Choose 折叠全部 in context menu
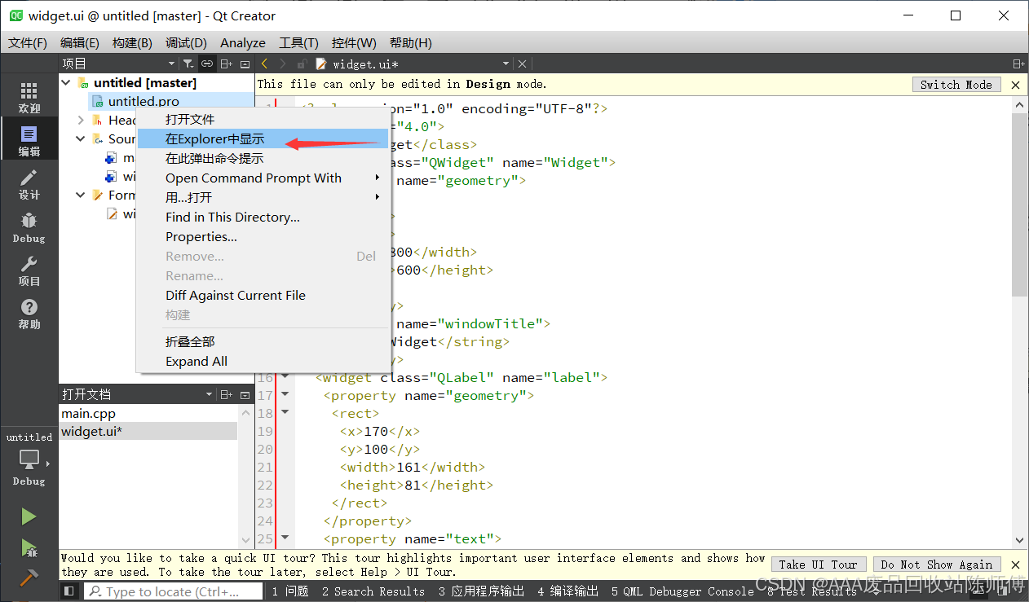 263,341
